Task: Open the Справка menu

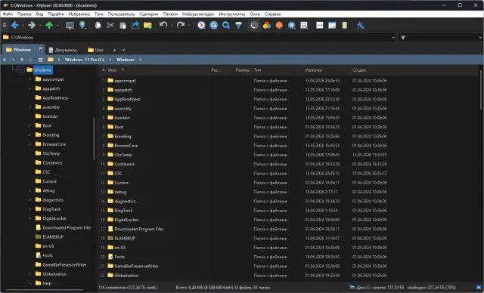Action: [x=272, y=14]
